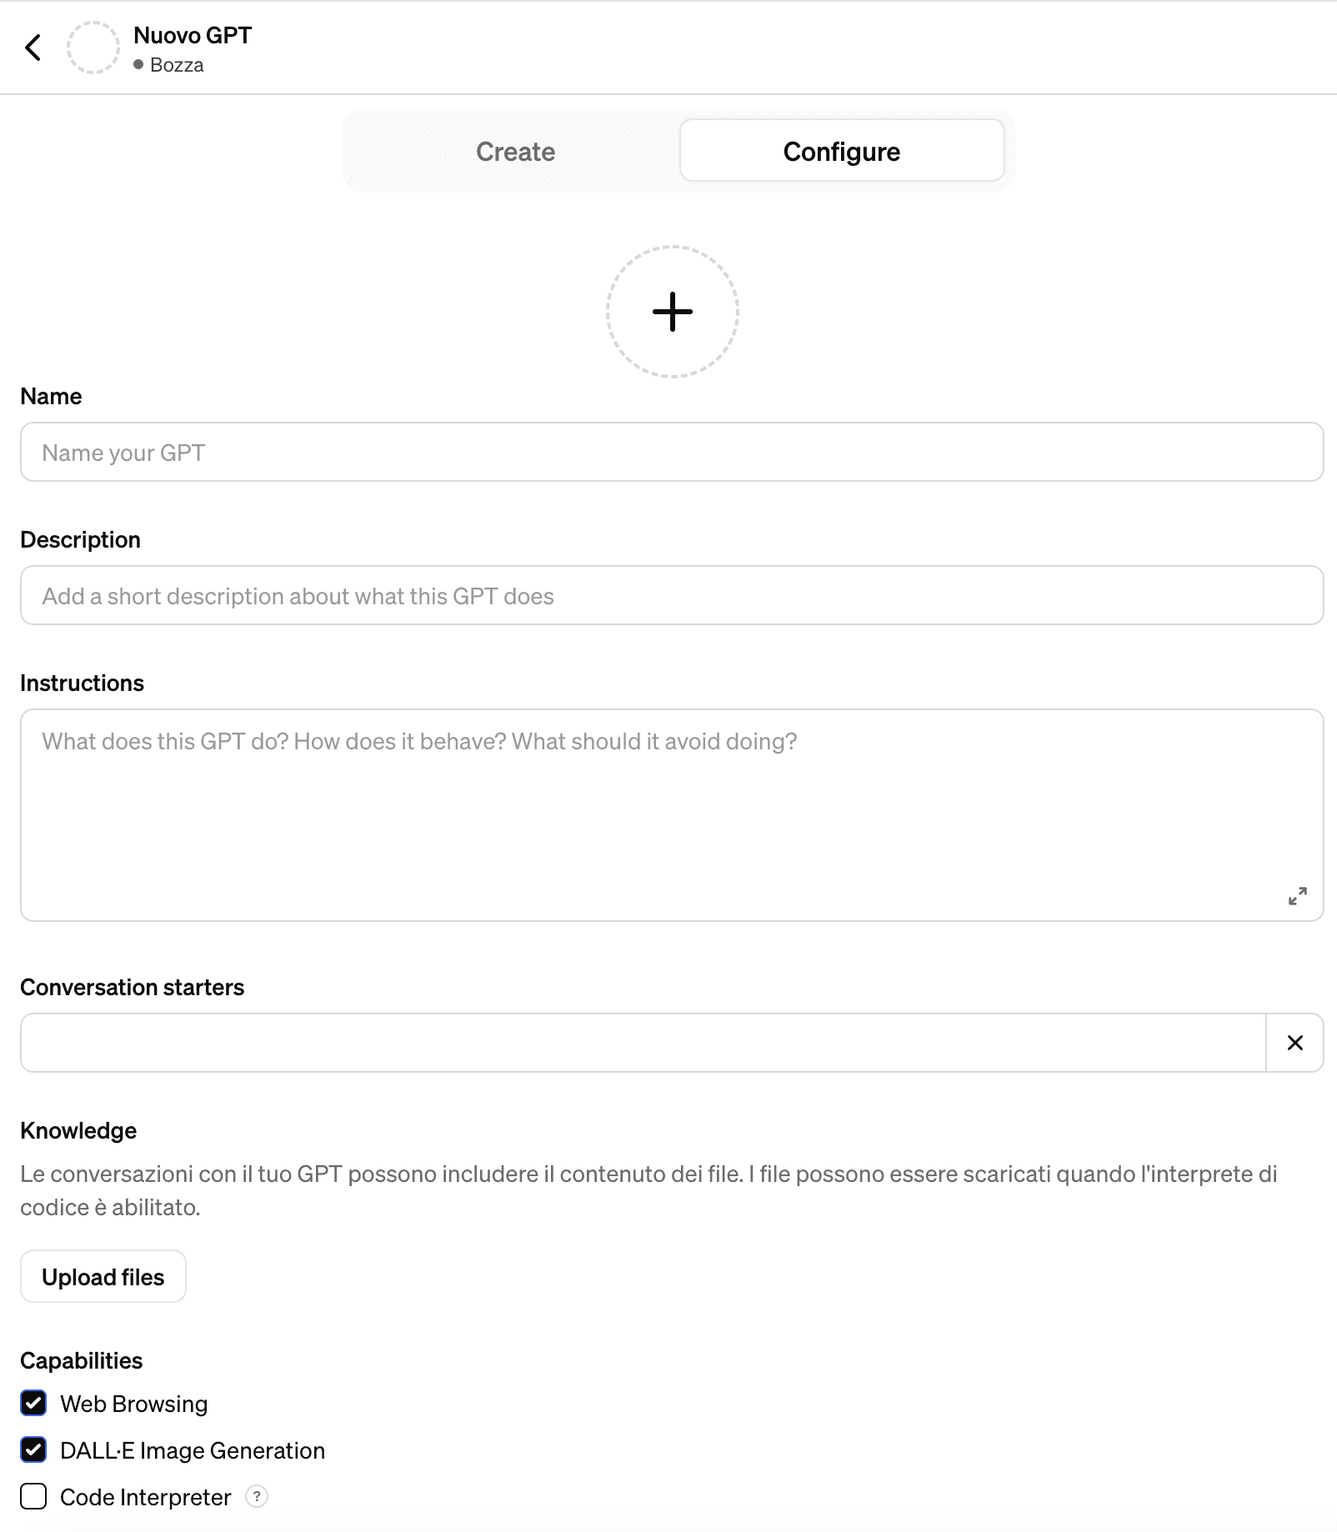Enable the Code Interpreter capability

pos(33,1497)
